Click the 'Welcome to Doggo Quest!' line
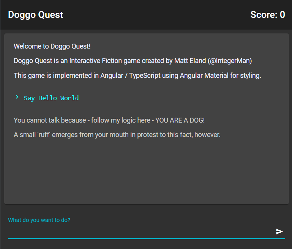The width and height of the screenshot is (292, 249). [52, 46]
